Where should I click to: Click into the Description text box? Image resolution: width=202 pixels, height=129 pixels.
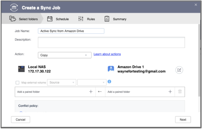tap(111, 42)
